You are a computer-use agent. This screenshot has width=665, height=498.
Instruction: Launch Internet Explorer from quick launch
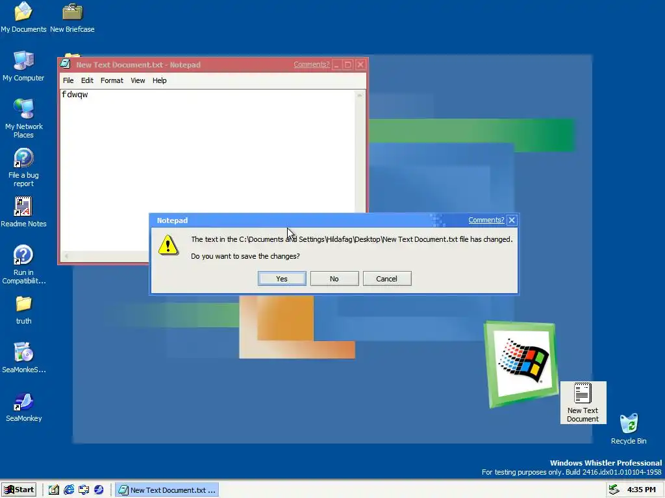69,490
